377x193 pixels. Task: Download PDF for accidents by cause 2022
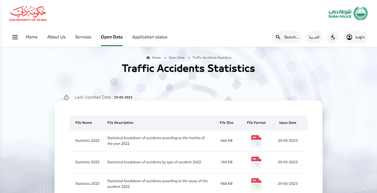click(256, 183)
